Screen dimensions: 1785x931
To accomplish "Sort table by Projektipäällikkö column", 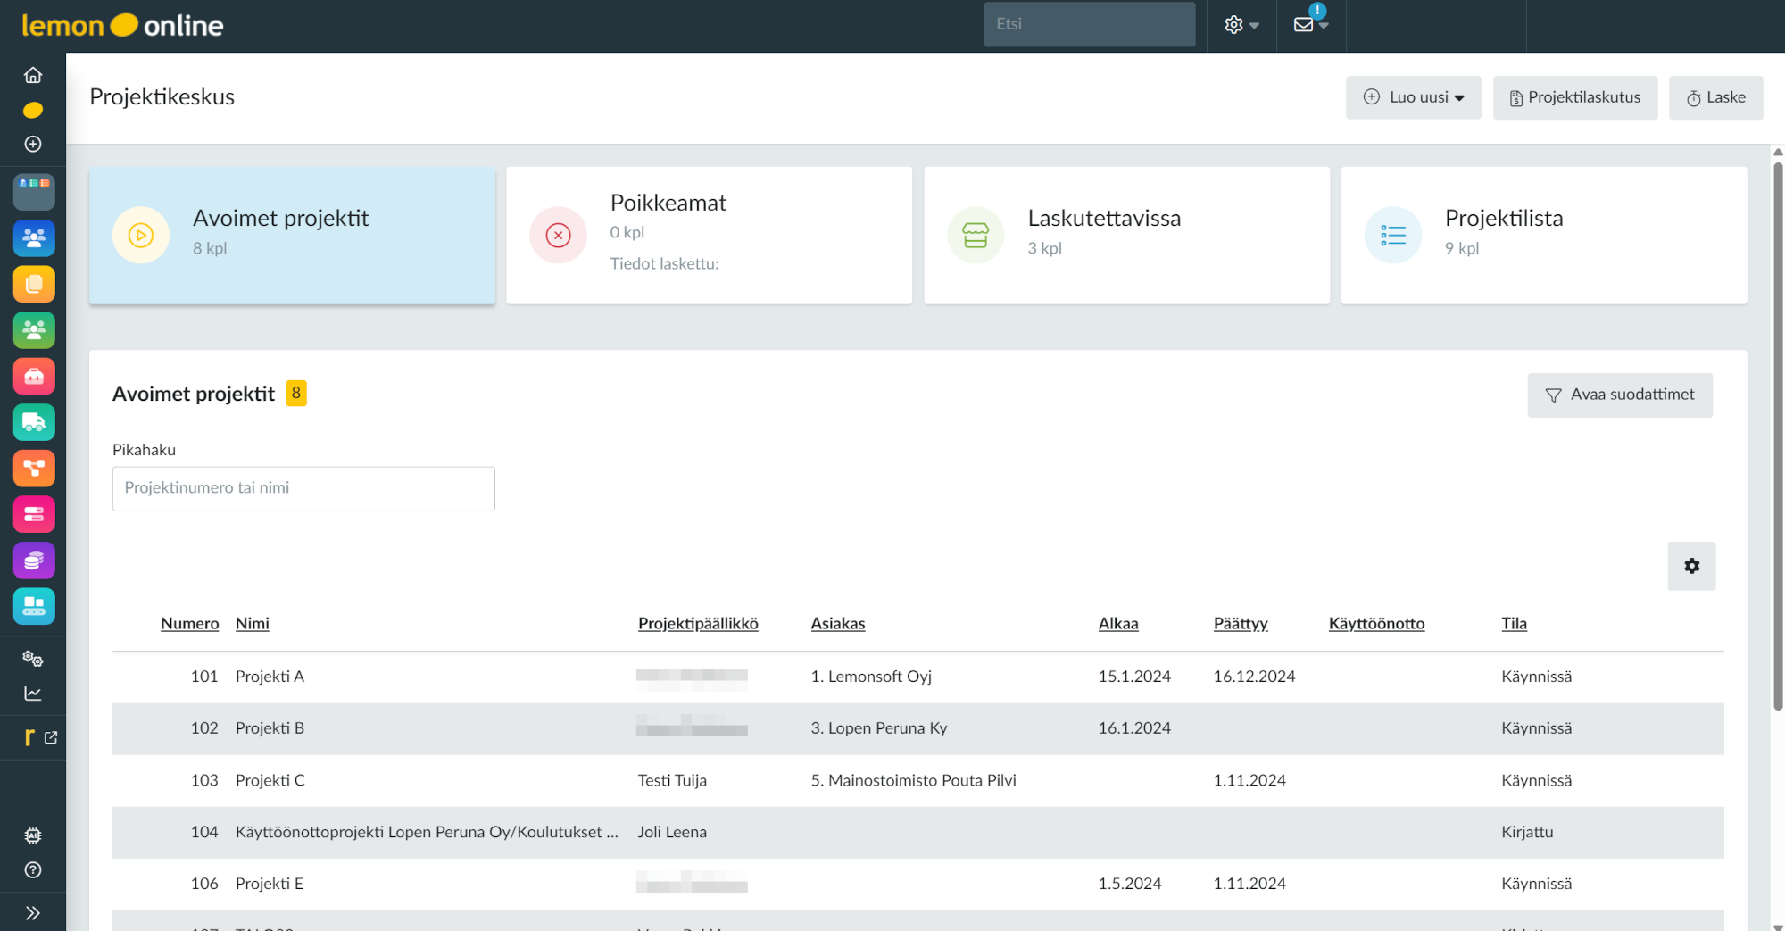I will (x=698, y=624).
